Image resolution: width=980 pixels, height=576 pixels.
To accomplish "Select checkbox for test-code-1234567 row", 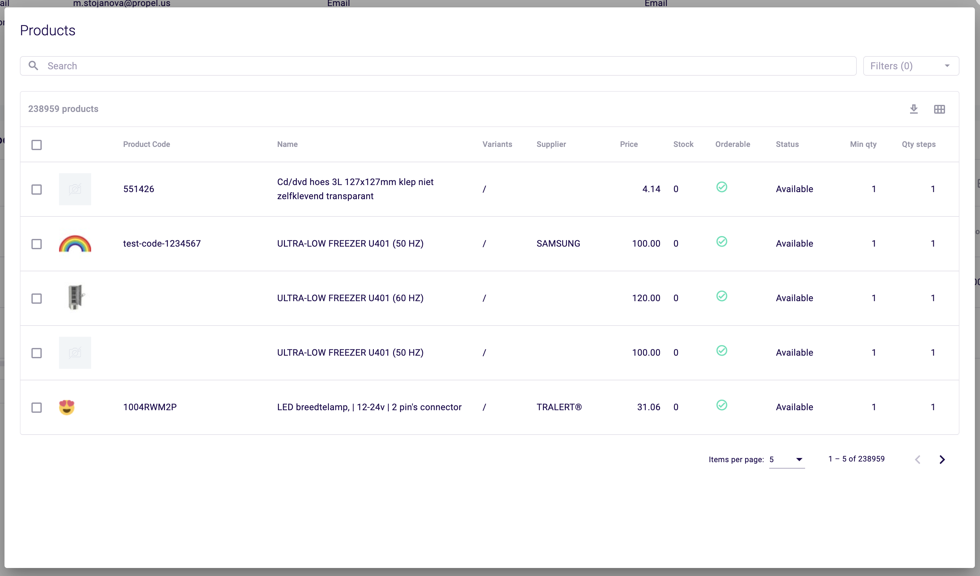I will pos(37,244).
